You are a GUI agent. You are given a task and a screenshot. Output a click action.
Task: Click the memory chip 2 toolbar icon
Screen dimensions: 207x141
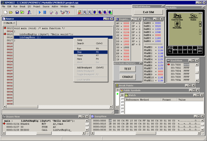pos(100,12)
